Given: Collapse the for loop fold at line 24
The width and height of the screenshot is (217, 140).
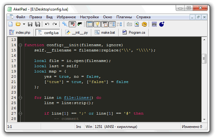Looking at the screenshot, I should [x=20, y=98].
